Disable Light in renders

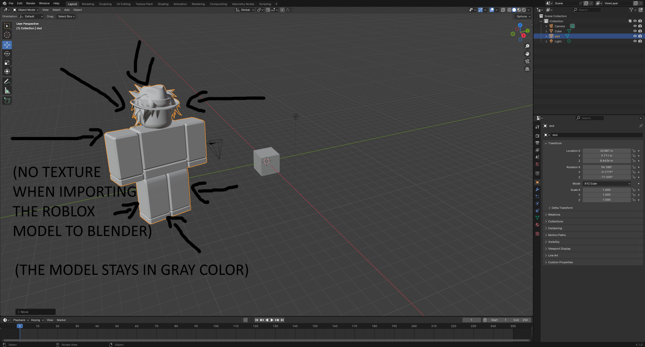pos(640,41)
